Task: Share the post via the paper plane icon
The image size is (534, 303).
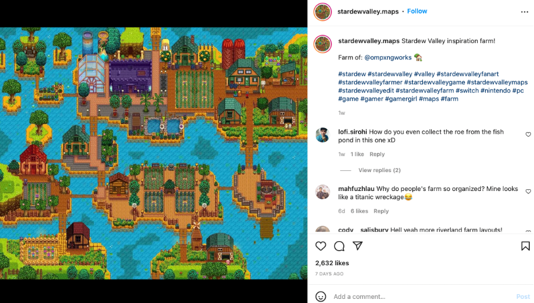Action: (357, 246)
